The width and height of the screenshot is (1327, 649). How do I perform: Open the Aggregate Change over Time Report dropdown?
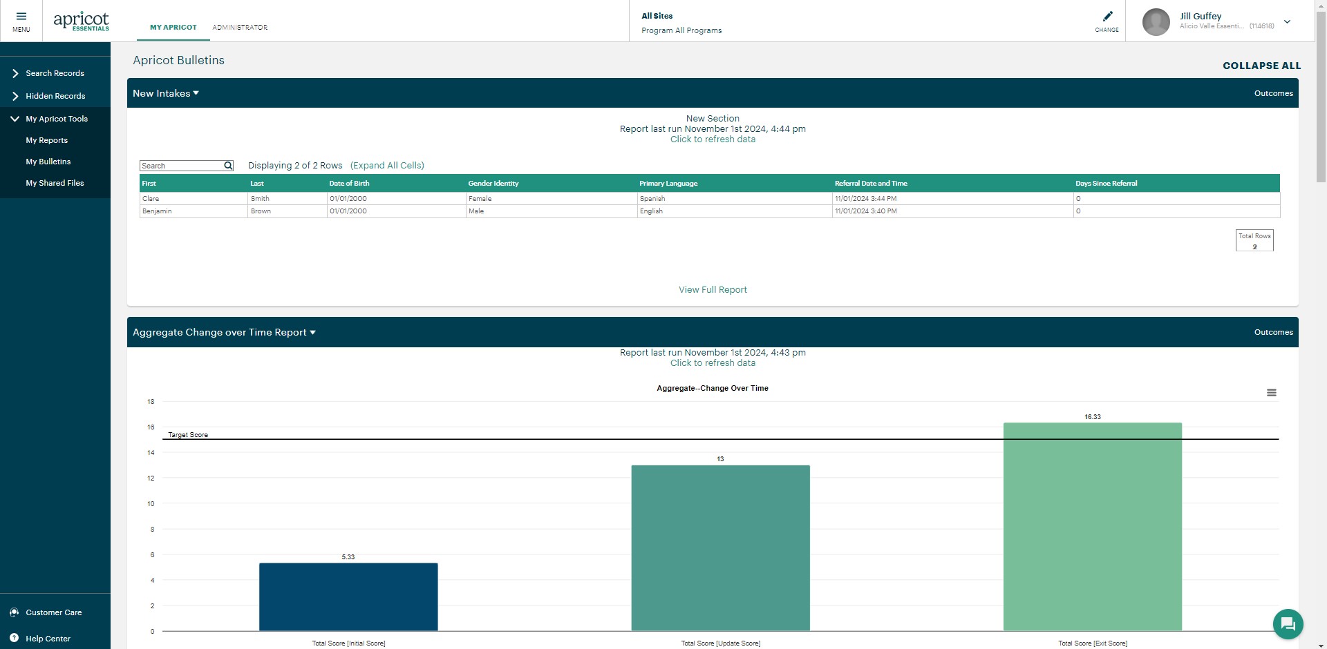pyautogui.click(x=224, y=332)
